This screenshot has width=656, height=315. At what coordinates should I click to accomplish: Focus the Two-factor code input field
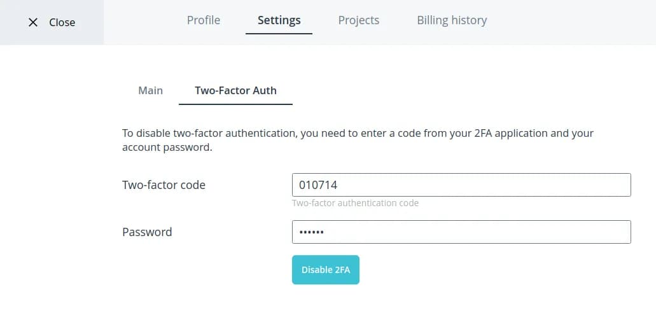461,185
